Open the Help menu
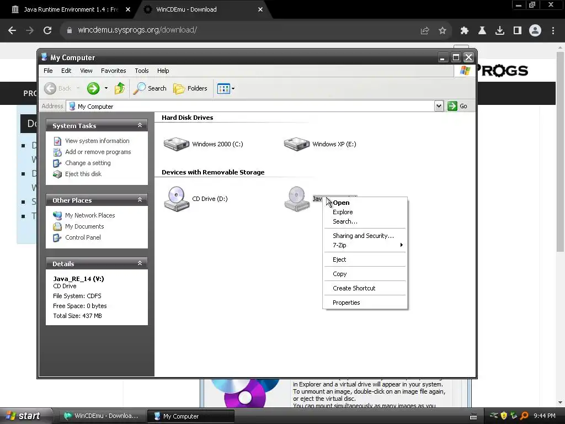565x424 pixels. pos(163,71)
